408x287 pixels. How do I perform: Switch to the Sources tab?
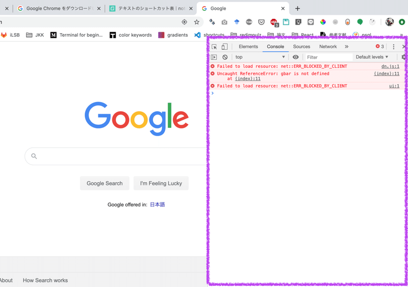coord(301,46)
